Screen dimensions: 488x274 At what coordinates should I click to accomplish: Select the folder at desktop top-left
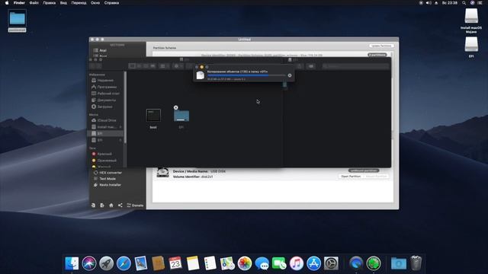[17, 21]
